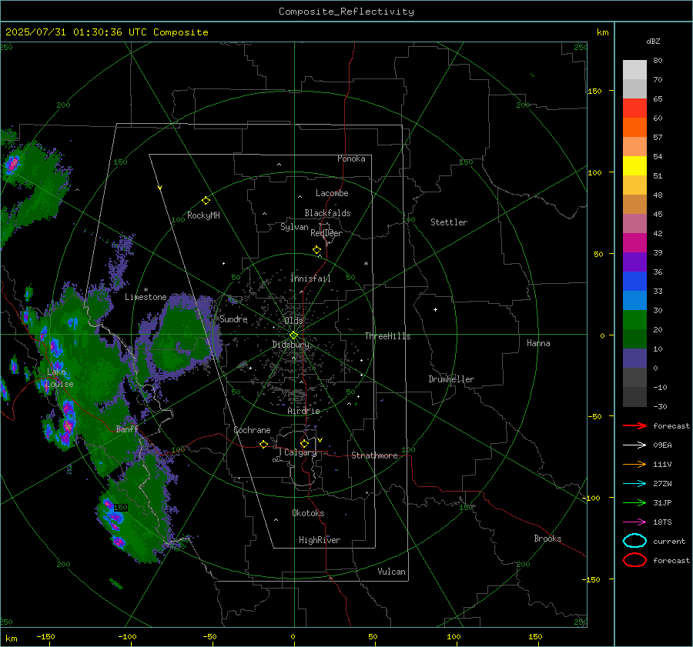Click the yellow marker near RedDeer
Viewport: 693px width, 647px height.
tap(316, 250)
